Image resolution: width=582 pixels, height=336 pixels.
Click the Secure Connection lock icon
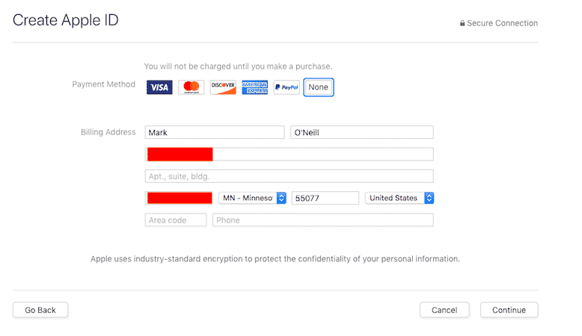click(462, 24)
